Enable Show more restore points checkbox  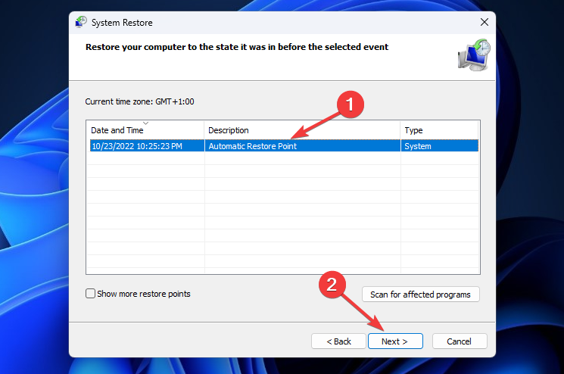pos(90,294)
